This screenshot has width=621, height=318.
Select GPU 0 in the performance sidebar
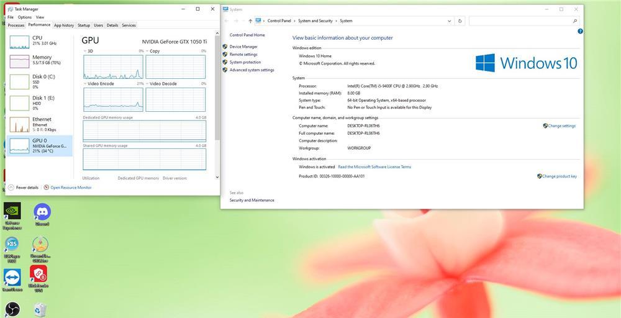(x=40, y=146)
